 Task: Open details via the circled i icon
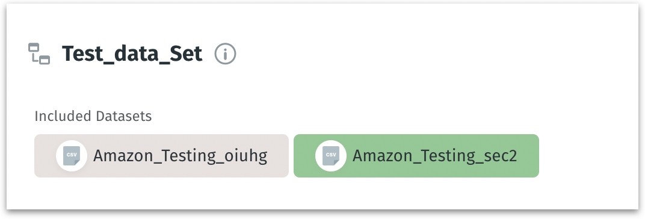pos(226,54)
